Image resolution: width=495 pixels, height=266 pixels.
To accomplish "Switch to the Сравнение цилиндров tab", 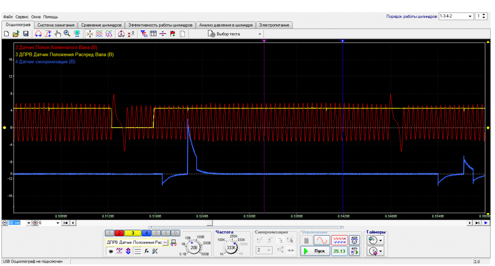I will click(x=102, y=25).
